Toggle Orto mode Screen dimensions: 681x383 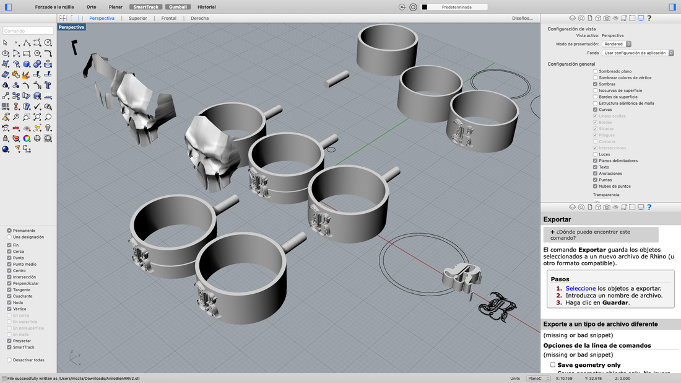(91, 7)
